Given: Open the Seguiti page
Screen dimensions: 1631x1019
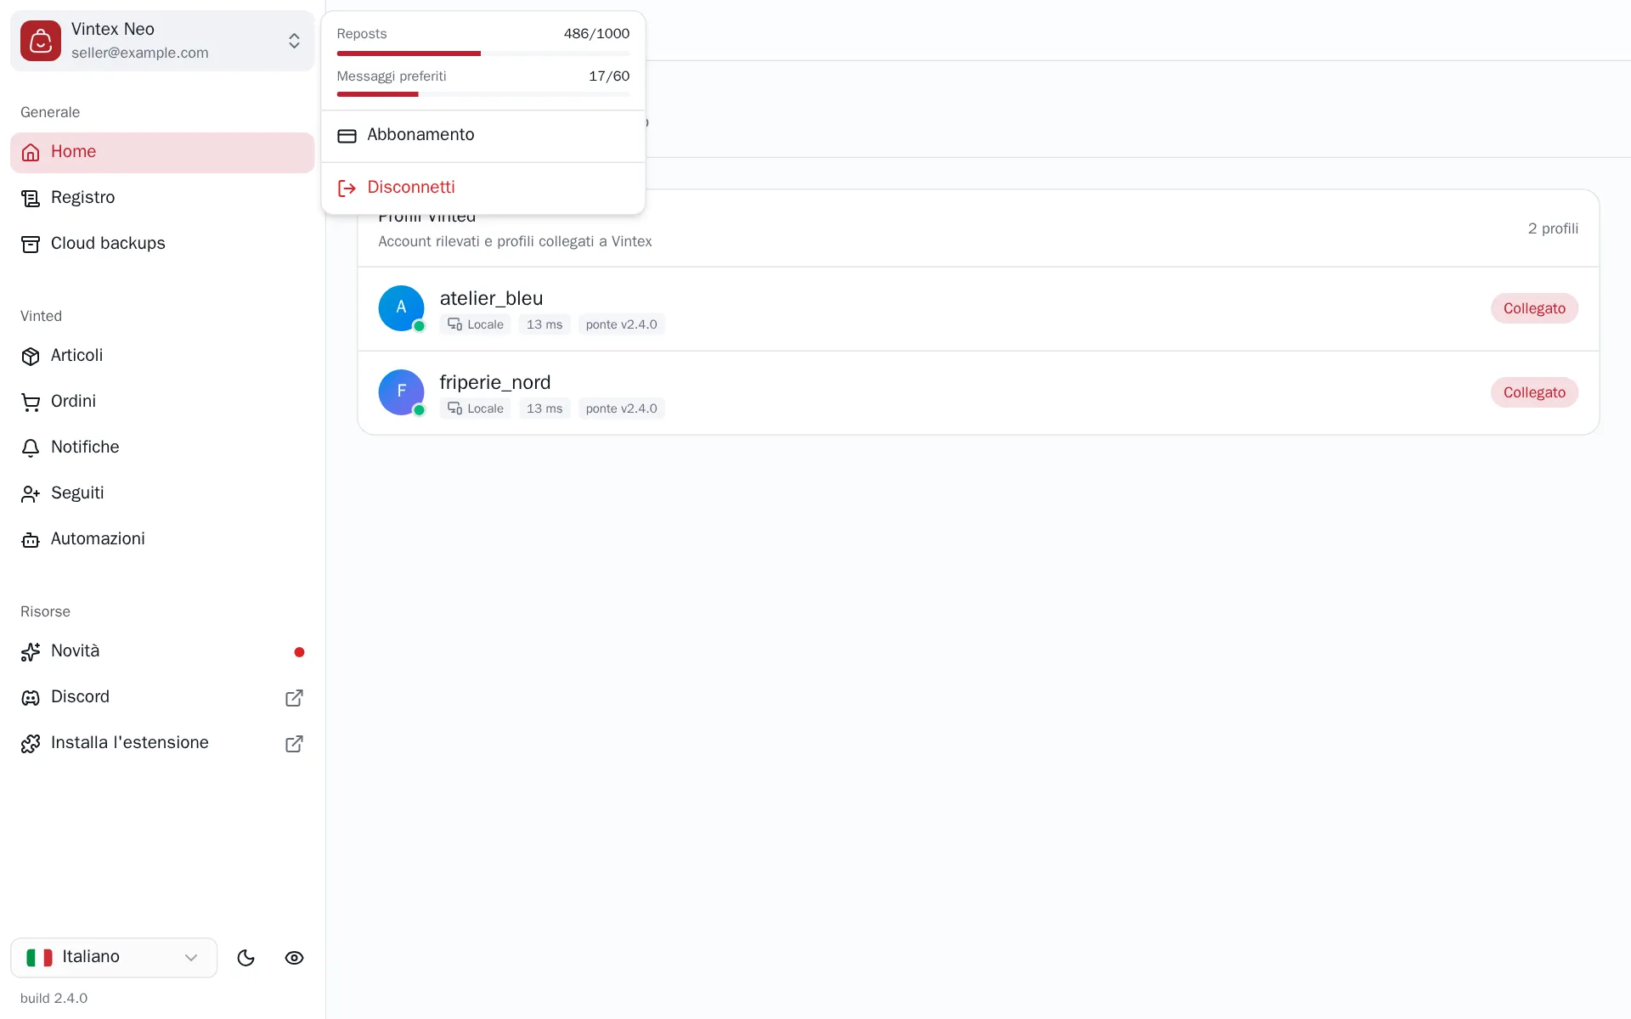Looking at the screenshot, I should click(162, 493).
